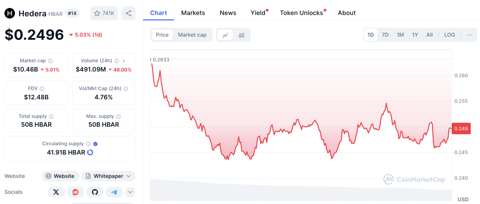Click the USD axis currency label
480x204 pixels.
pyautogui.click(x=463, y=200)
